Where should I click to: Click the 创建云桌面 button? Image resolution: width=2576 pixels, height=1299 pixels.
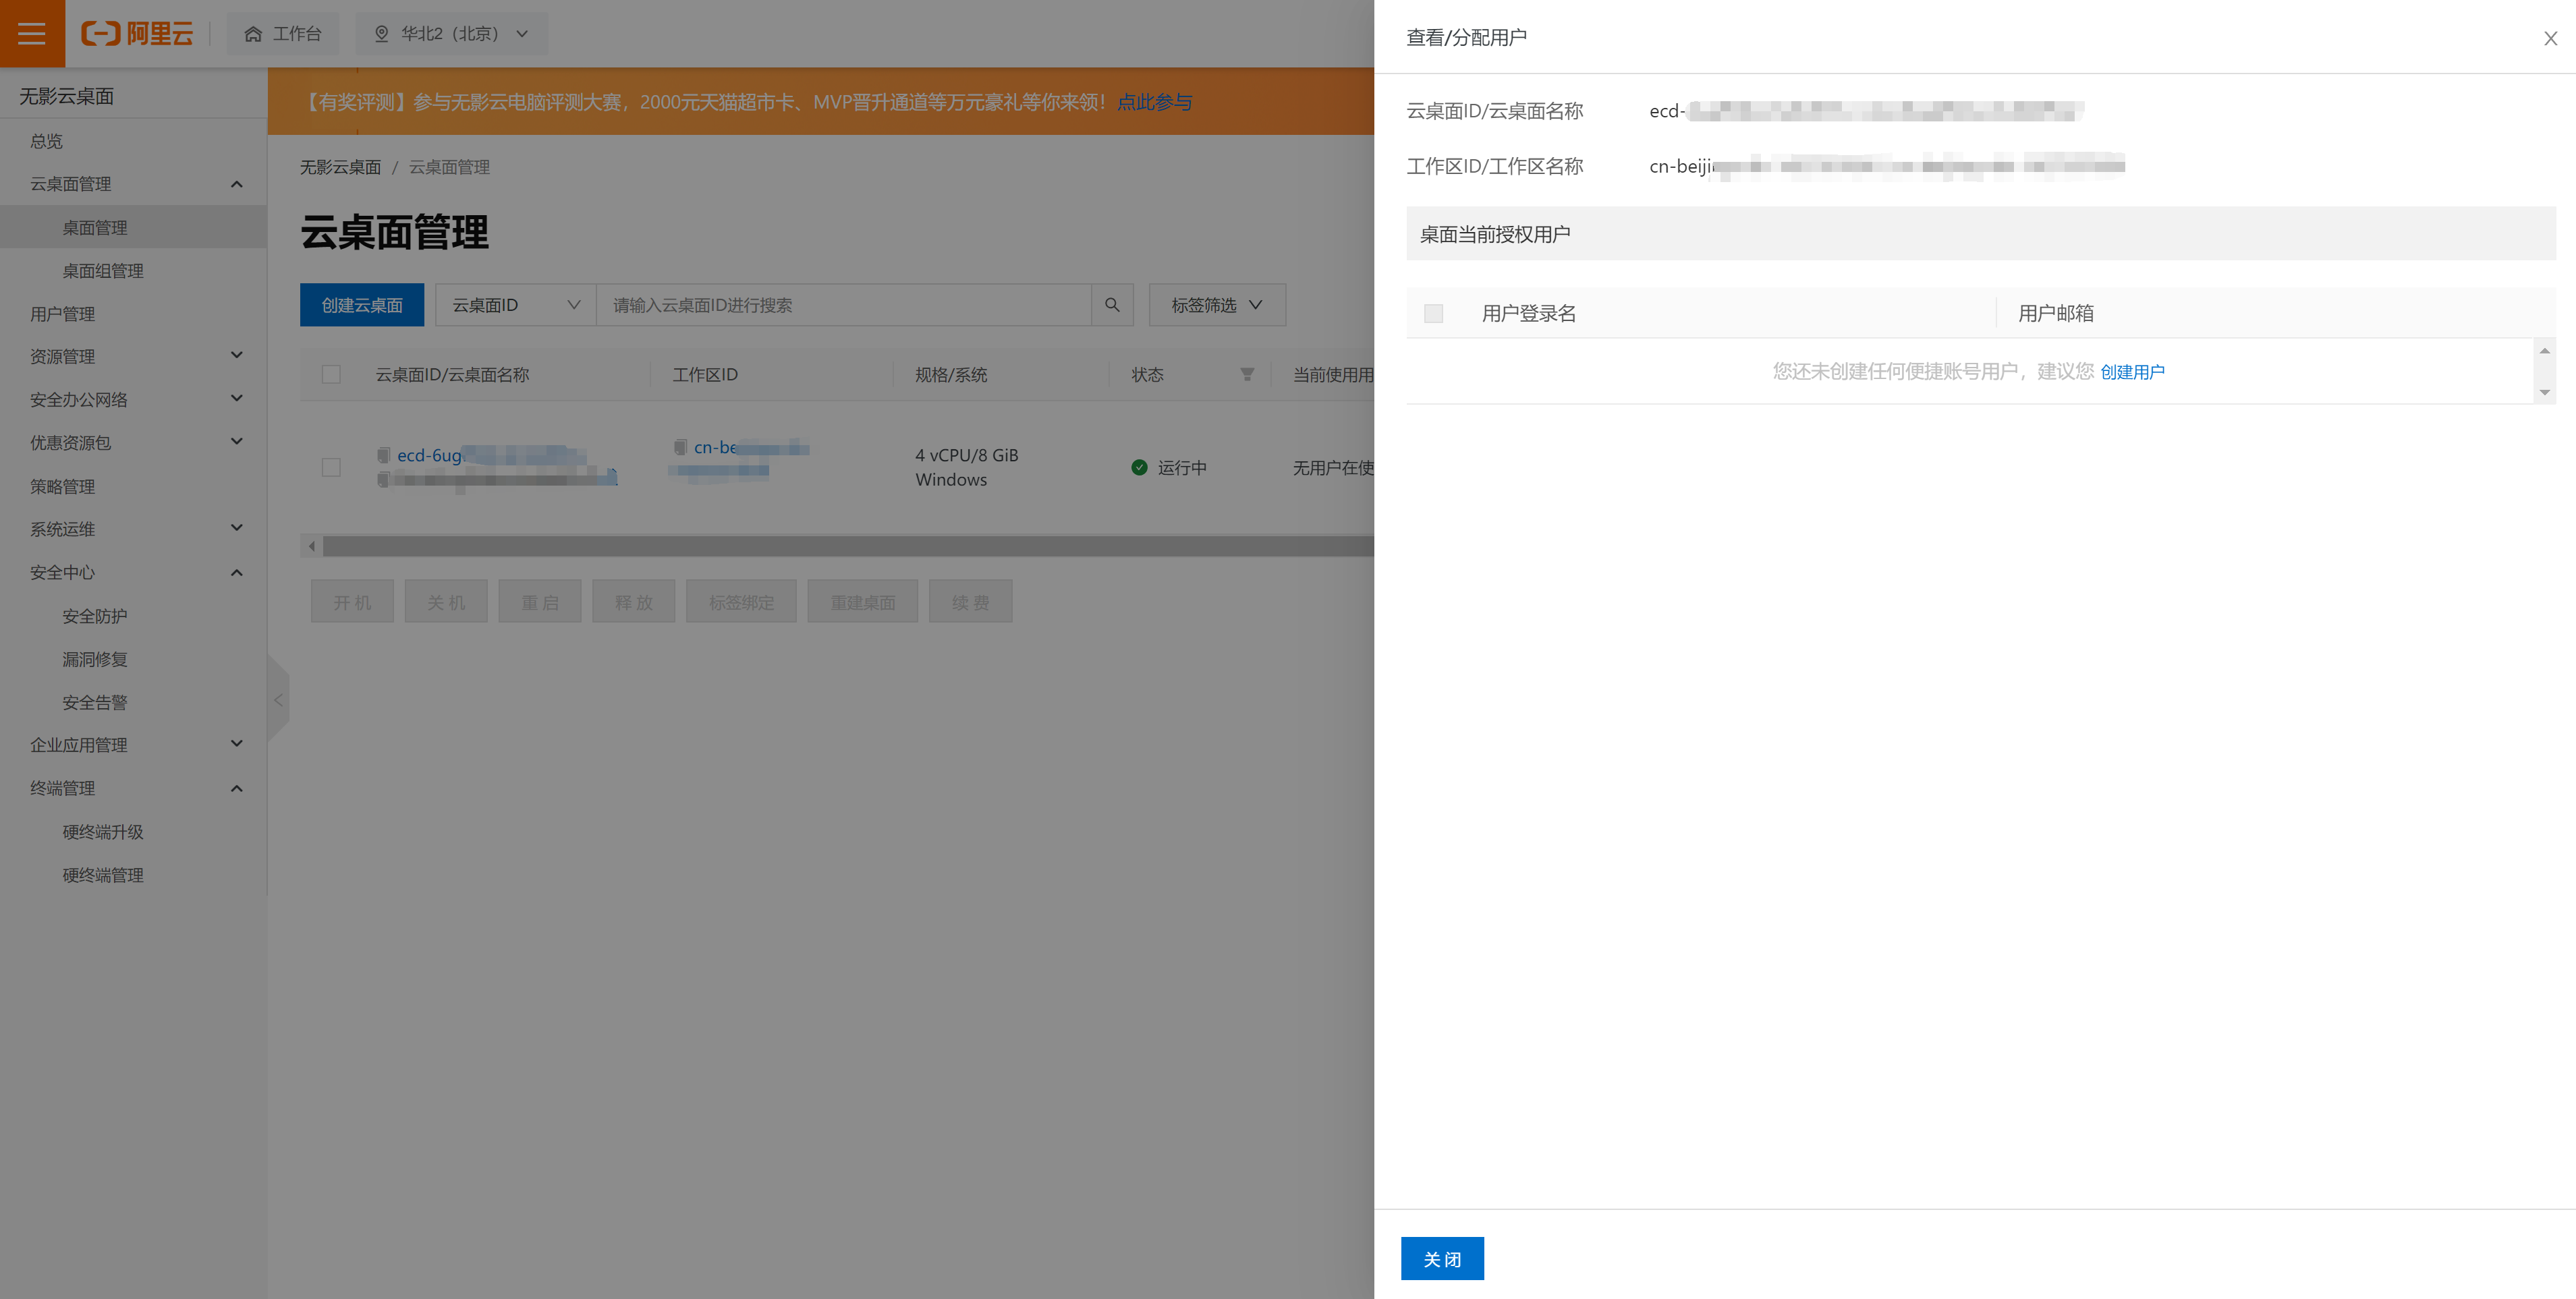tap(362, 305)
